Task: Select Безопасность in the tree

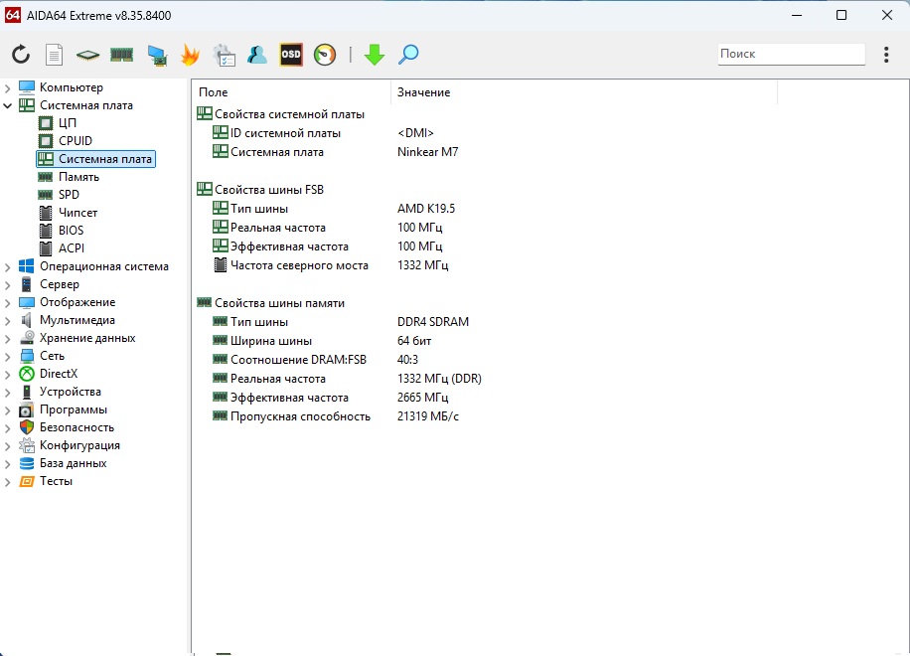Action: (76, 427)
